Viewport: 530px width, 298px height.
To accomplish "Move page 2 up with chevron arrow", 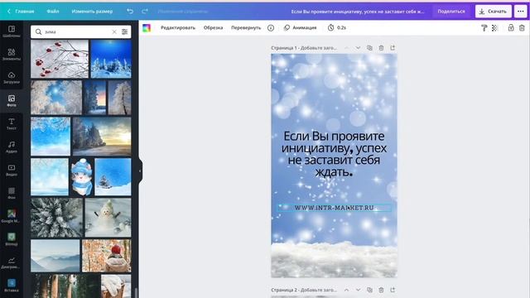I will click(x=346, y=290).
